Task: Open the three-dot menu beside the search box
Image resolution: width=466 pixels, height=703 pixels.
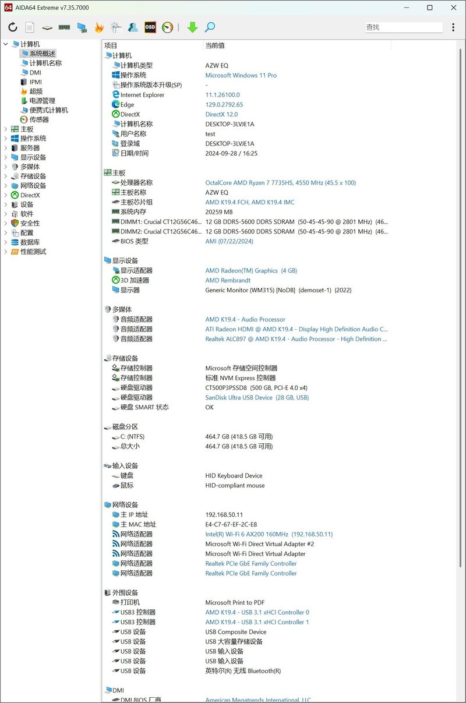Action: click(x=454, y=27)
